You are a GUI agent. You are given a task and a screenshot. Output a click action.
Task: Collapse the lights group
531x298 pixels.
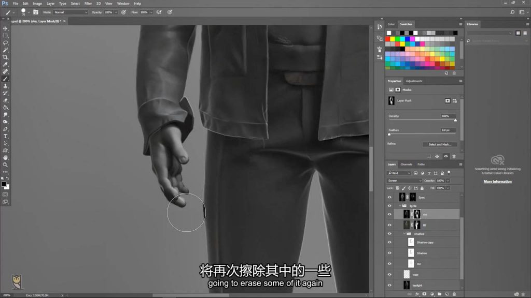[x=400, y=206]
